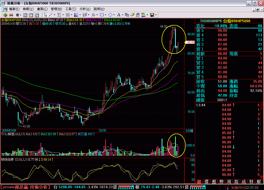Select the vertical cycle lines tool
This screenshot has width=264, height=190.
click(68, 15)
